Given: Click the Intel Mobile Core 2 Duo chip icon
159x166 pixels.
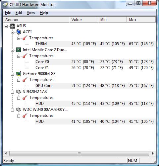Looking at the screenshot, I should point(19,50).
